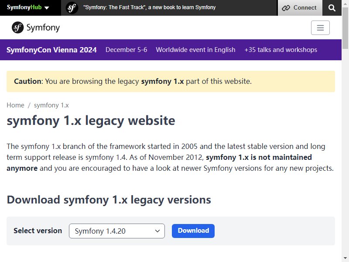Open "Symfony: The Fast Track" book announcement
The image size is (349, 262).
[x=149, y=7]
